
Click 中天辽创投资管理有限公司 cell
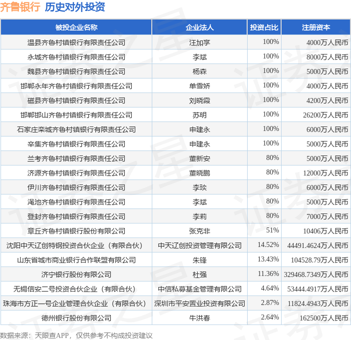pos(199,245)
